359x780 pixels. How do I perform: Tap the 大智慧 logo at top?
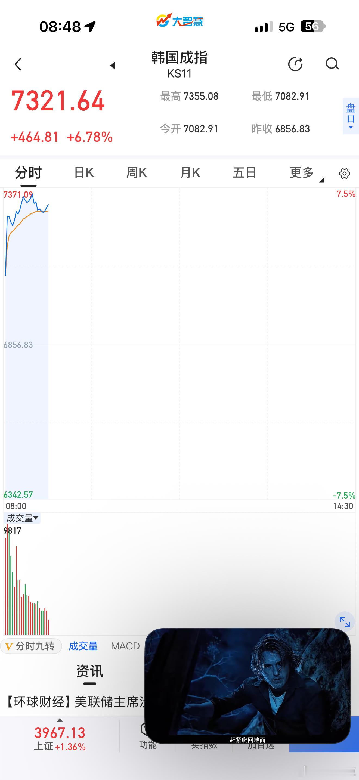tap(179, 21)
